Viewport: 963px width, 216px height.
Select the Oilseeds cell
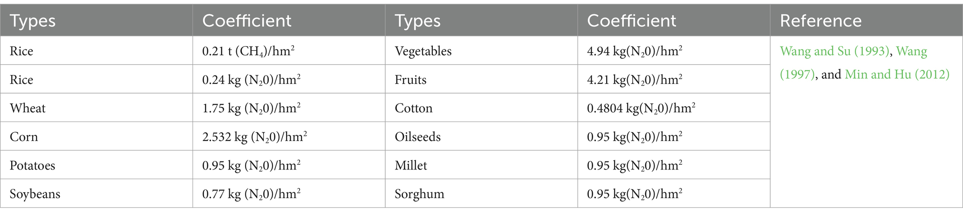tap(481, 136)
